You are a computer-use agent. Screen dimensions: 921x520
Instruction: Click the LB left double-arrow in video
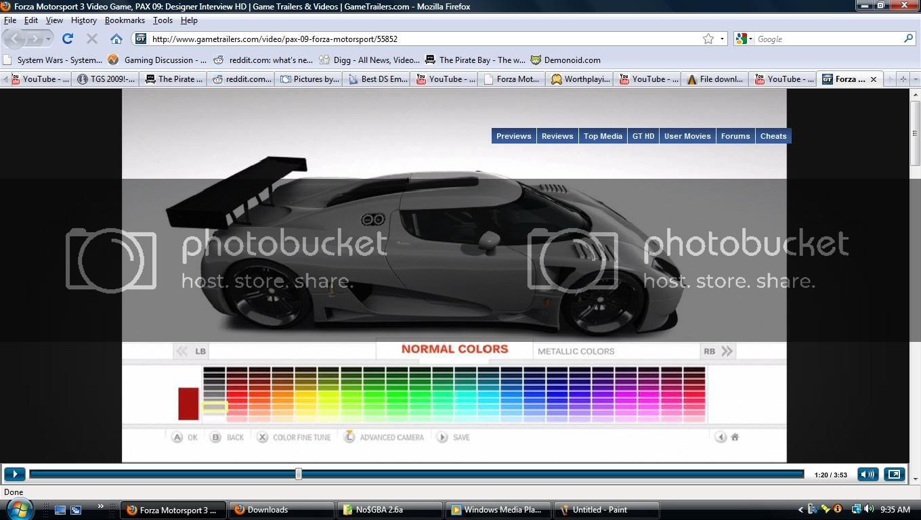click(181, 351)
